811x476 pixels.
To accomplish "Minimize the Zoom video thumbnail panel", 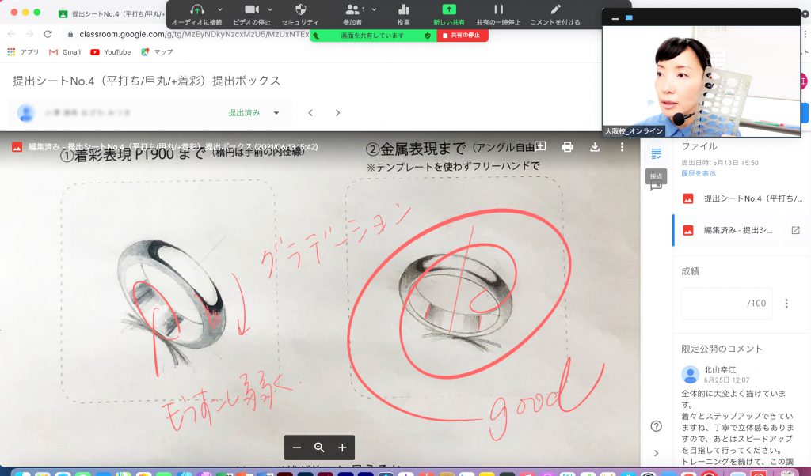I will coord(615,18).
